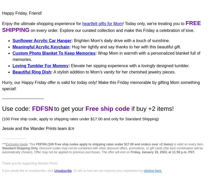Click the Unsubscribe link
209x176 pixels.
pos(63,171)
